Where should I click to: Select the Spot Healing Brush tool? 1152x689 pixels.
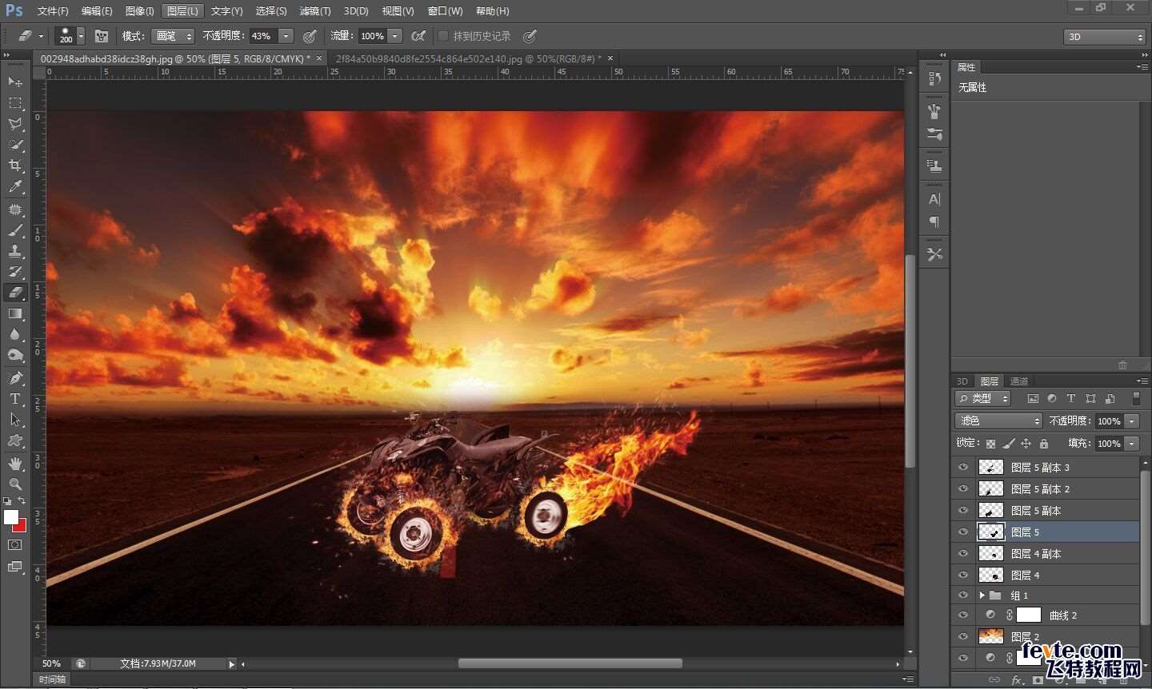[x=15, y=209]
